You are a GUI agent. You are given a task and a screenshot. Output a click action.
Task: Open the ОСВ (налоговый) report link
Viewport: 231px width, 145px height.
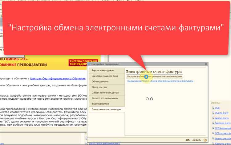(x=223, y=128)
